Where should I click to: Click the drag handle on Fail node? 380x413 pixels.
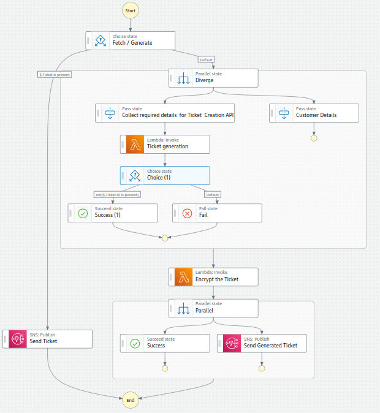click(x=175, y=213)
